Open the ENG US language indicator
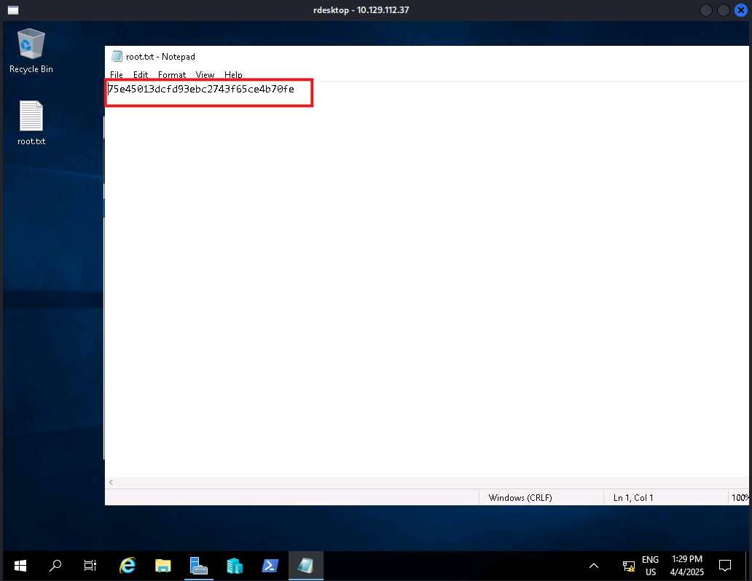 pyautogui.click(x=650, y=566)
